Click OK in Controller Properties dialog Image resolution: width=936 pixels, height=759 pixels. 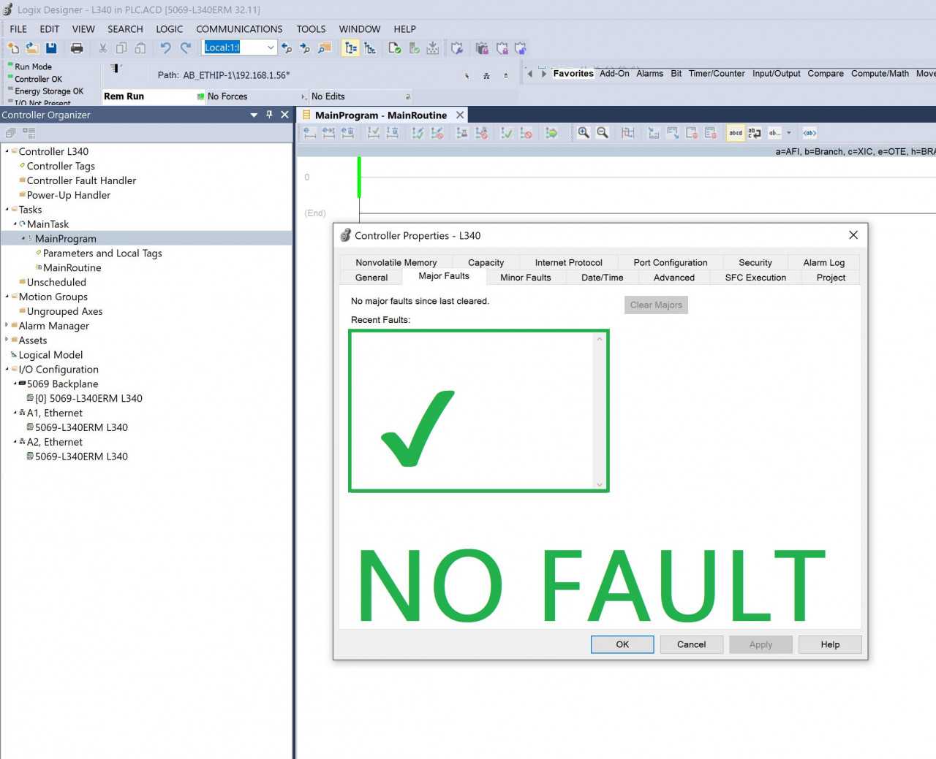click(622, 644)
